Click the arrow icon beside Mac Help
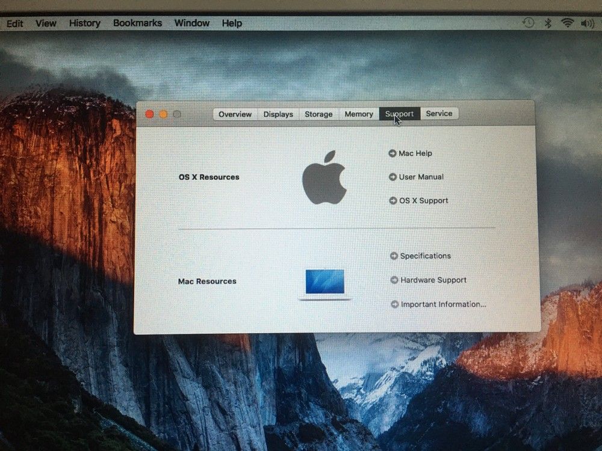This screenshot has width=602, height=451. coord(393,153)
